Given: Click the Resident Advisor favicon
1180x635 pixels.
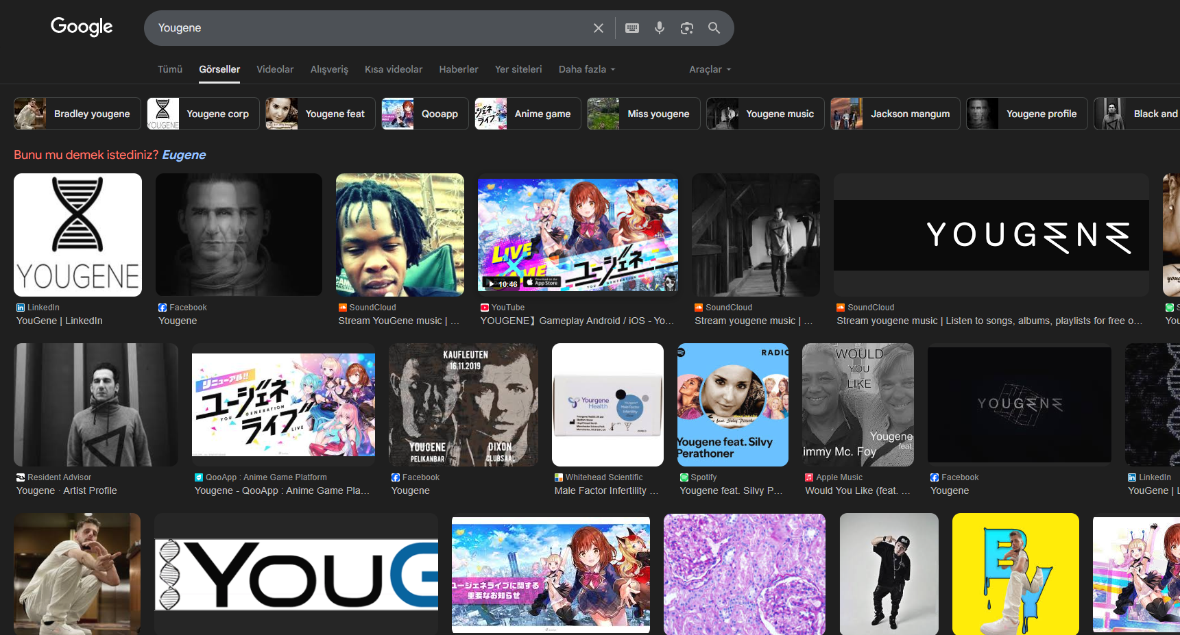Looking at the screenshot, I should click(21, 477).
